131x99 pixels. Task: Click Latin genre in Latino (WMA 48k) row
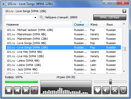(93, 61)
